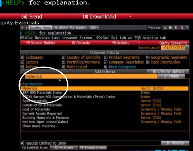Select Construction & Materials sector match
This screenshot has height=151, width=193.
click(x=105, y=105)
